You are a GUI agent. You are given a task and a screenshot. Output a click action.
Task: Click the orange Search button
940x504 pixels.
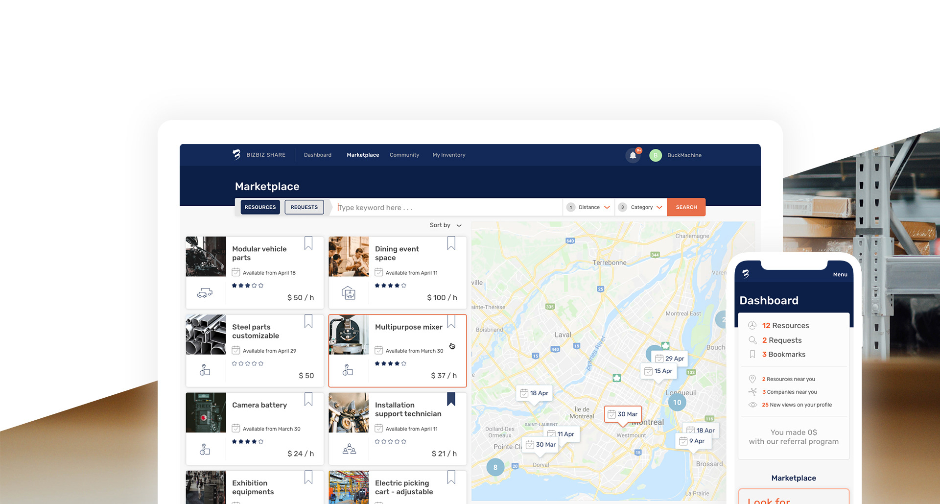(686, 207)
